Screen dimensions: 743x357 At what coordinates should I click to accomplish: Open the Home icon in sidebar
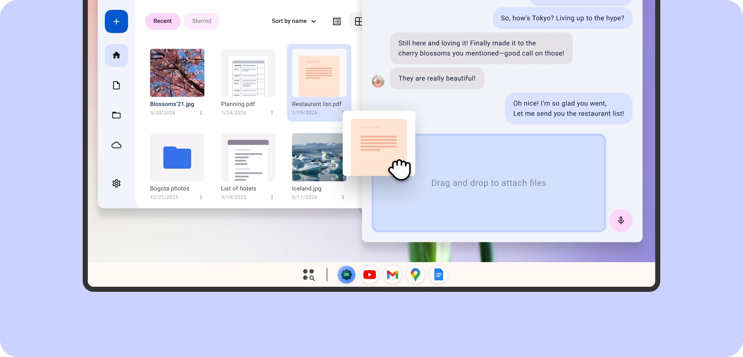click(116, 55)
